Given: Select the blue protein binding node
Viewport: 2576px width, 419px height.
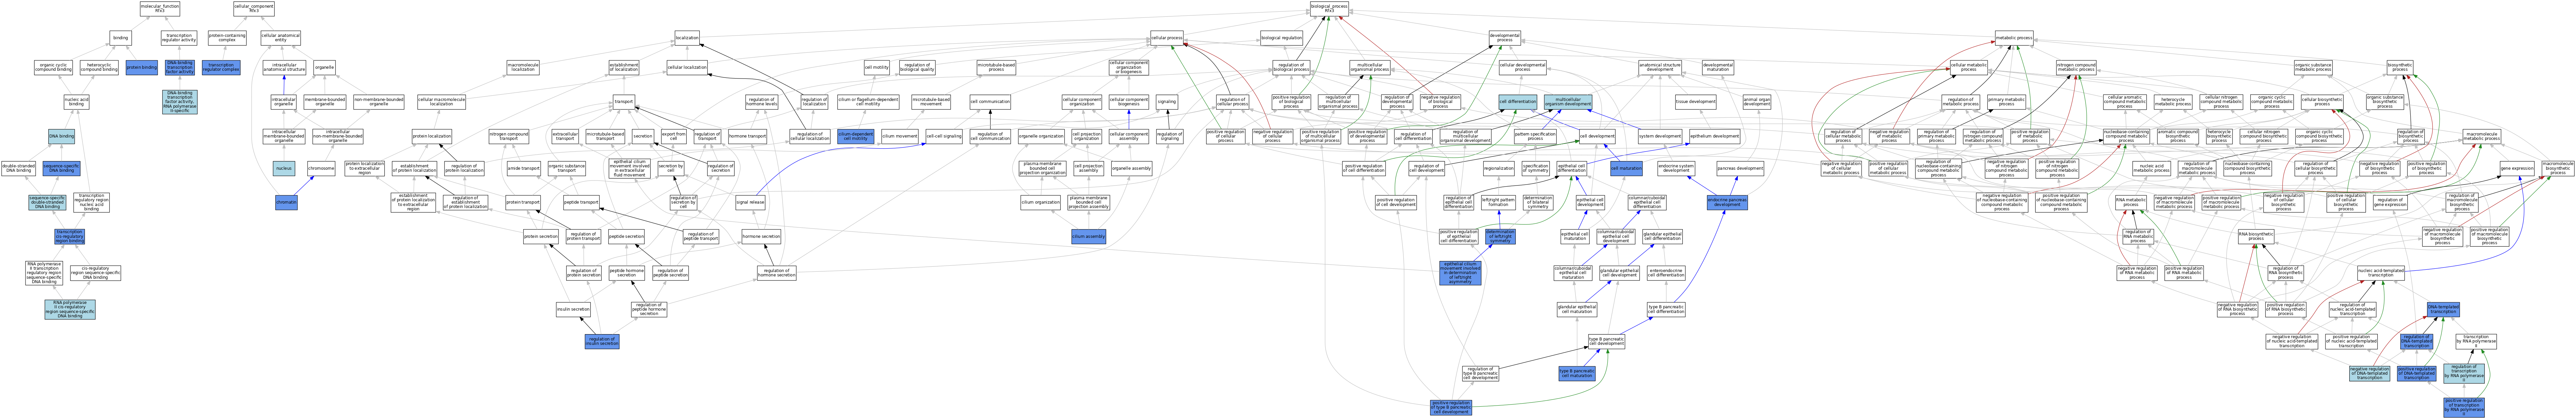Looking at the screenshot, I should [142, 68].
